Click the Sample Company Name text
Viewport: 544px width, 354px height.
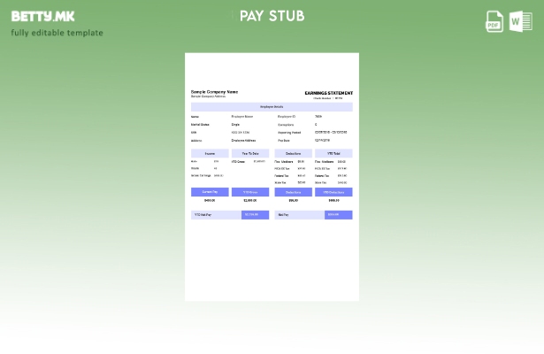[x=214, y=92]
